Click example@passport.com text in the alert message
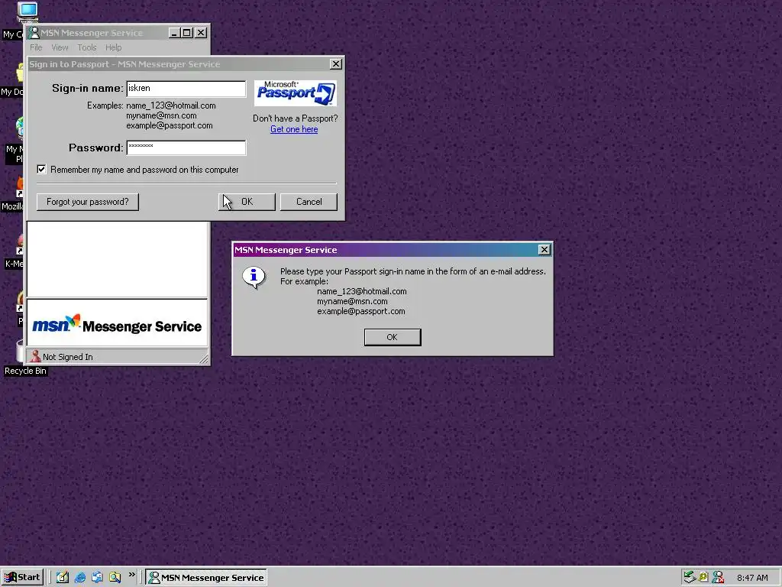 361,312
